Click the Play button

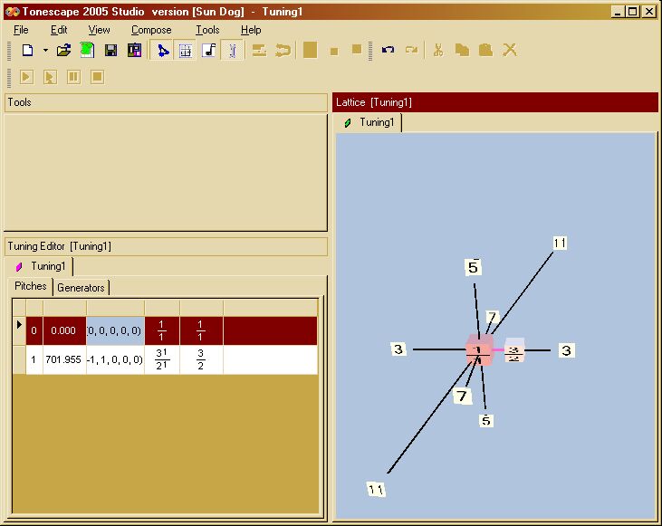point(26,77)
